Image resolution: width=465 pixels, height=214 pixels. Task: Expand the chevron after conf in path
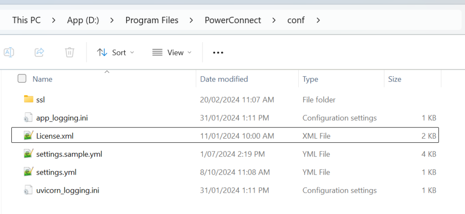318,20
